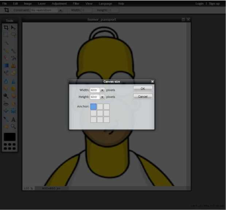The image size is (226, 210).
Task: Open the File menu
Action: click(x=4, y=4)
